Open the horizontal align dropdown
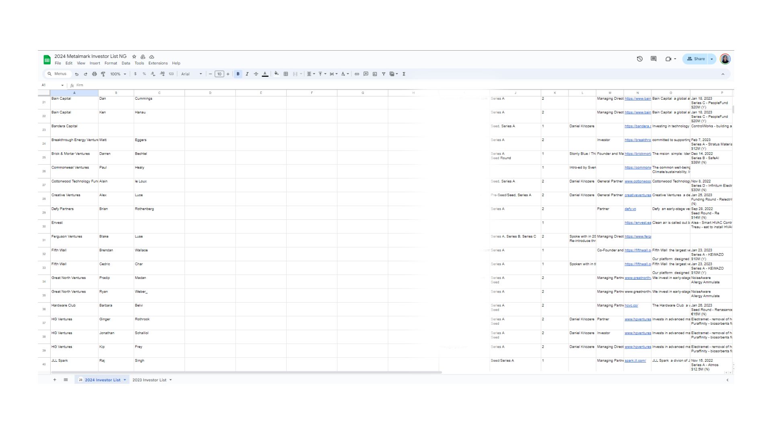The height and width of the screenshot is (434, 772). [311, 74]
